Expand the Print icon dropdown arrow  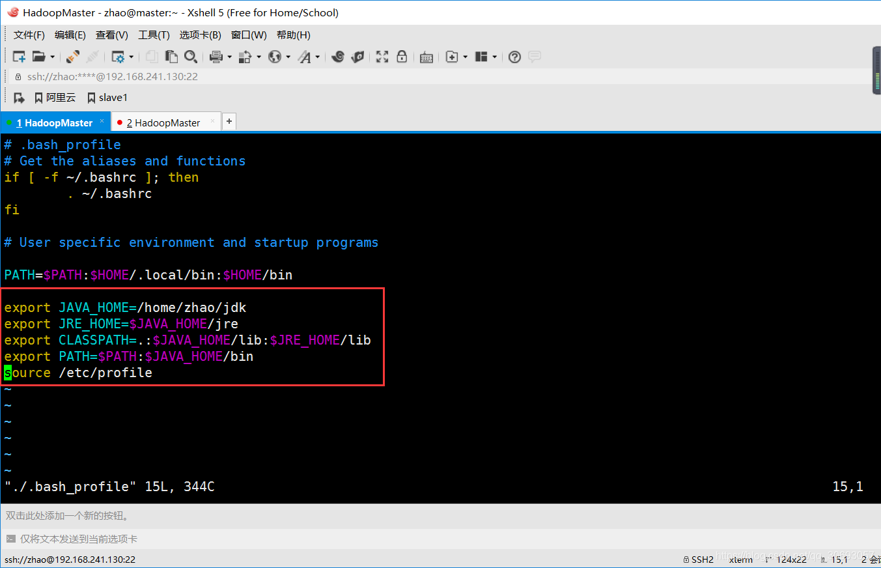tap(229, 57)
